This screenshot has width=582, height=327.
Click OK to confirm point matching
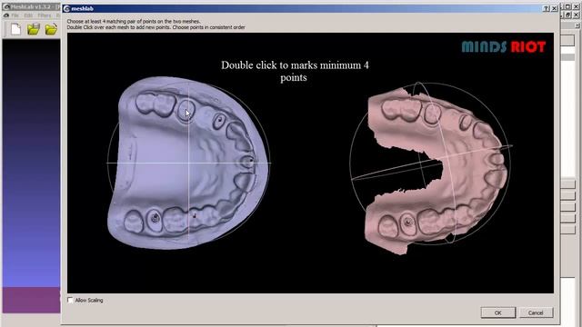[x=497, y=312]
